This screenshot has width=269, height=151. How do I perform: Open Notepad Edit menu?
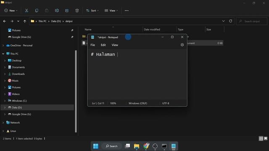coord(103,45)
